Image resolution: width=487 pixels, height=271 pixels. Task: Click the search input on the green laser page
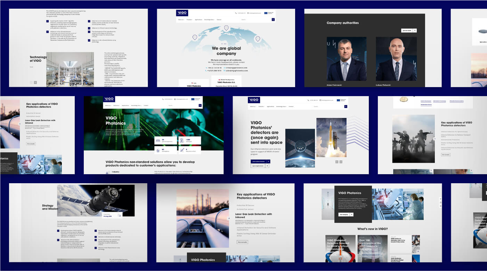pyautogui.click(x=183, y=105)
